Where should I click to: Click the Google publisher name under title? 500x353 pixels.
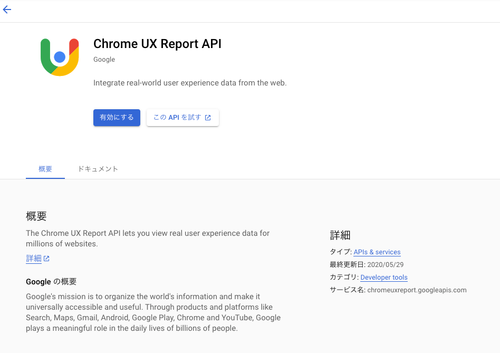click(104, 60)
